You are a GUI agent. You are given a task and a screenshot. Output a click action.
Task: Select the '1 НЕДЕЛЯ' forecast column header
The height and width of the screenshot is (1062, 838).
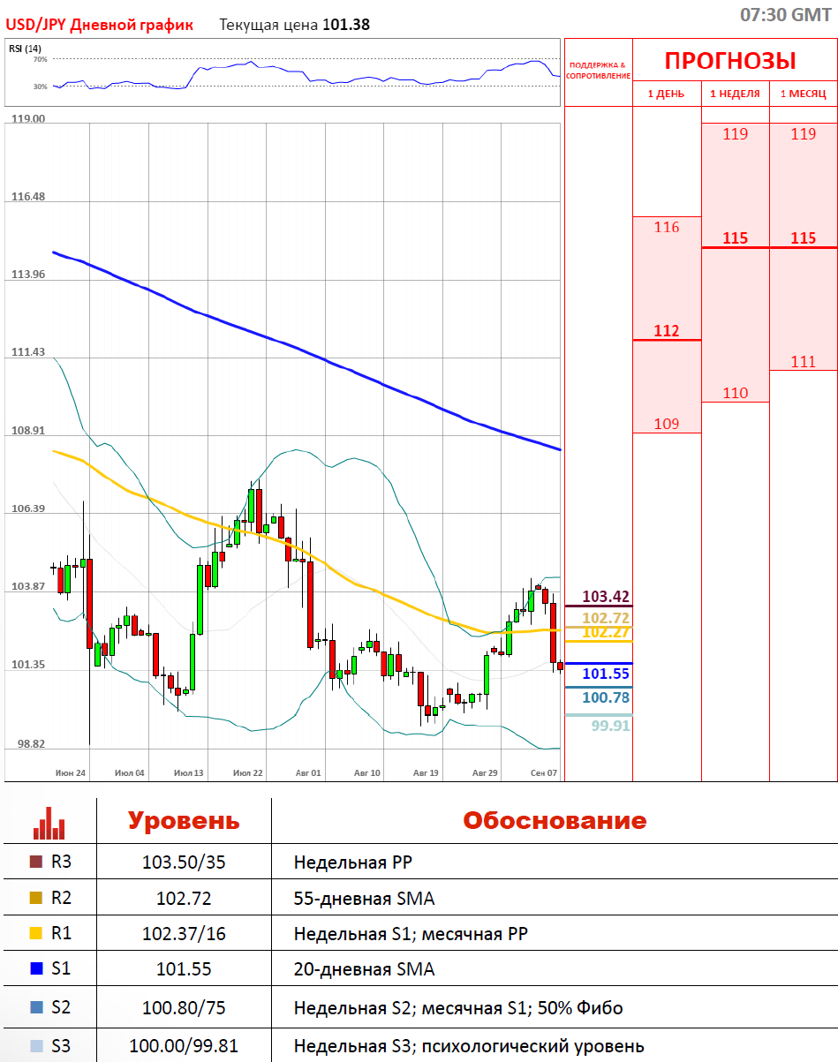[735, 94]
